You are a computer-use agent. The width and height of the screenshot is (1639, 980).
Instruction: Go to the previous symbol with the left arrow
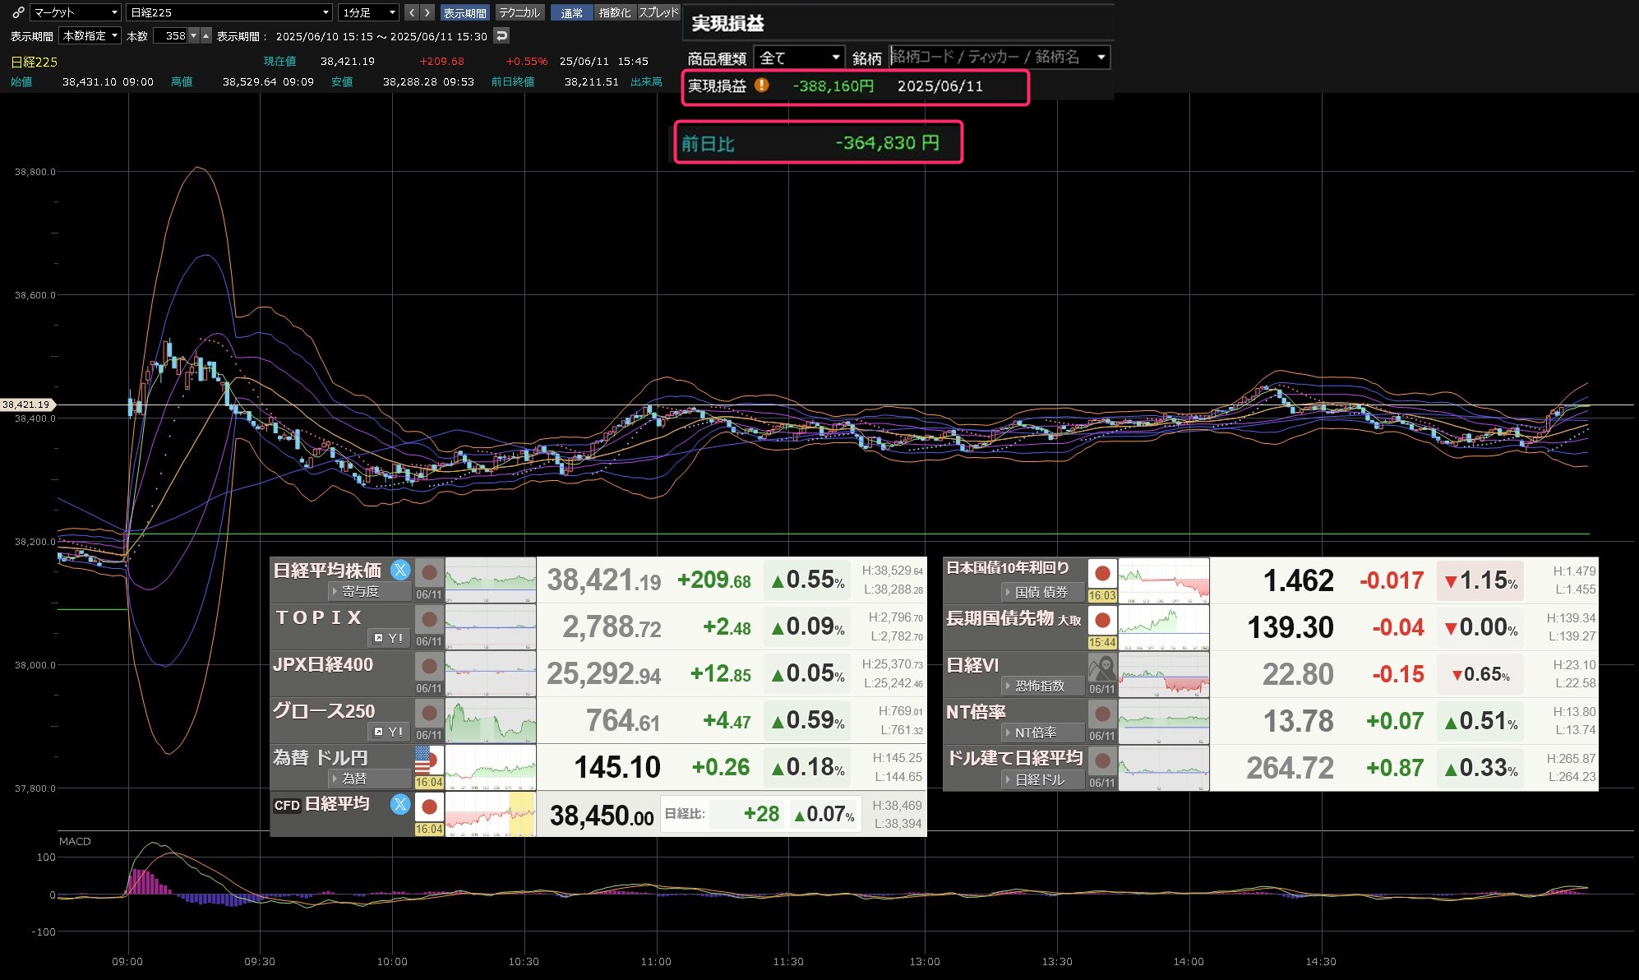point(413,12)
